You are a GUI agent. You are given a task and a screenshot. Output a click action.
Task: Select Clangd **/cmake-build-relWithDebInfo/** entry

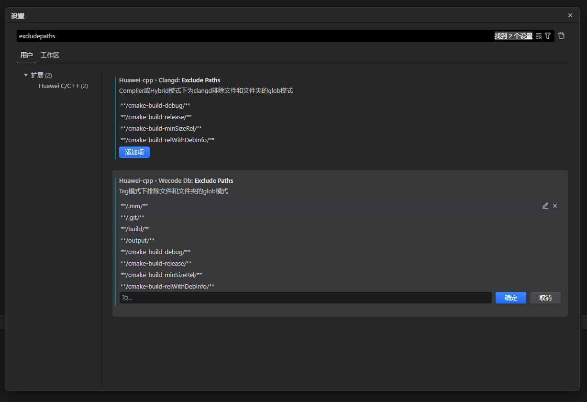tap(167, 140)
